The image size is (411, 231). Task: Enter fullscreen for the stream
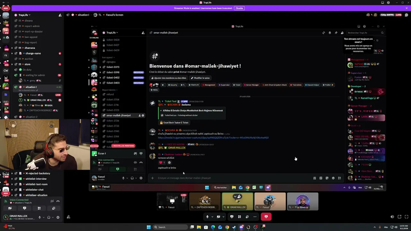pos(407,217)
